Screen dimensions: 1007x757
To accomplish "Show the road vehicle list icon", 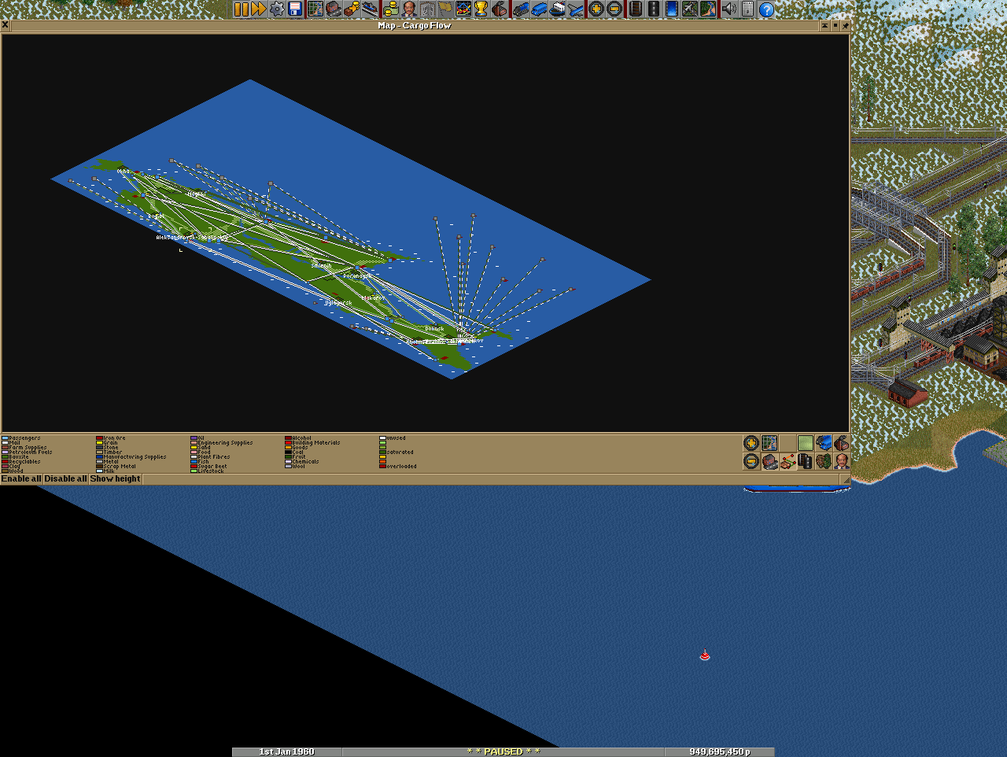I will [539, 9].
